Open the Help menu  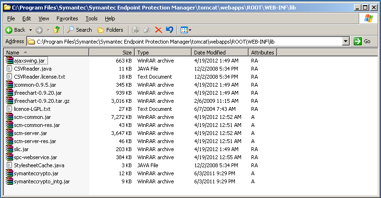[110, 18]
